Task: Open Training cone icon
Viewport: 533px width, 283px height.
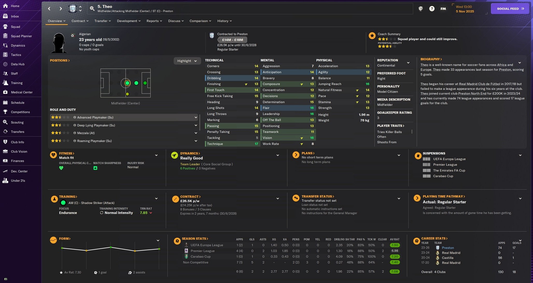Action: (5, 83)
